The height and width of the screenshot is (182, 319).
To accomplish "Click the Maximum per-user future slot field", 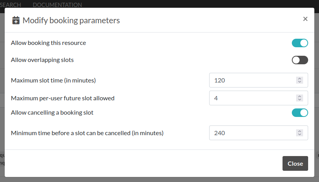I will (x=252, y=98).
